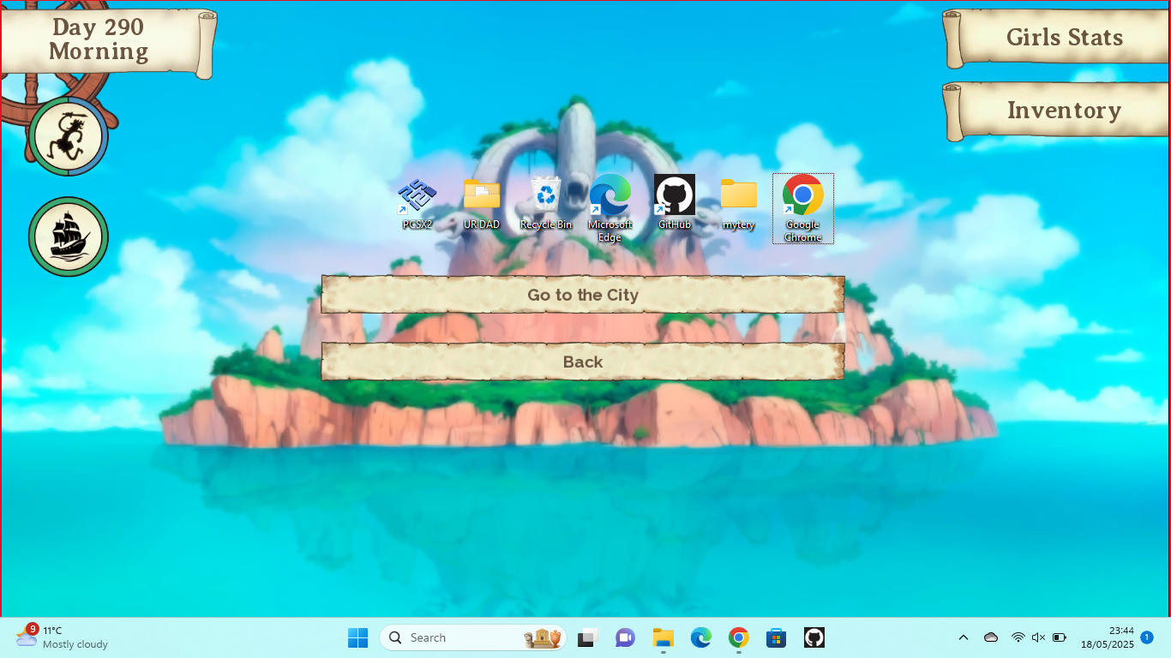Screen dimensions: 1171x658
Task: Open the weather widget showing 11°C
Action: coord(62,637)
